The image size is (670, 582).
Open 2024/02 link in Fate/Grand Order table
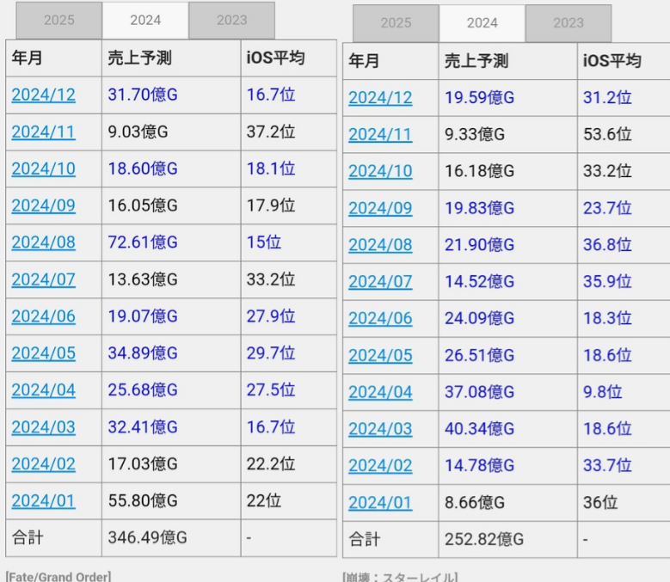[44, 463]
